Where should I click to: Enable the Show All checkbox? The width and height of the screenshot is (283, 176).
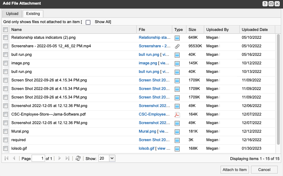88,22
